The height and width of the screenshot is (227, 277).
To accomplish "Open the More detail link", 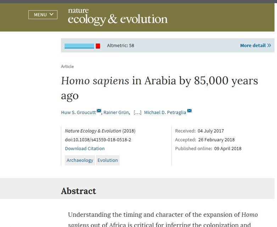I will tap(253, 45).
